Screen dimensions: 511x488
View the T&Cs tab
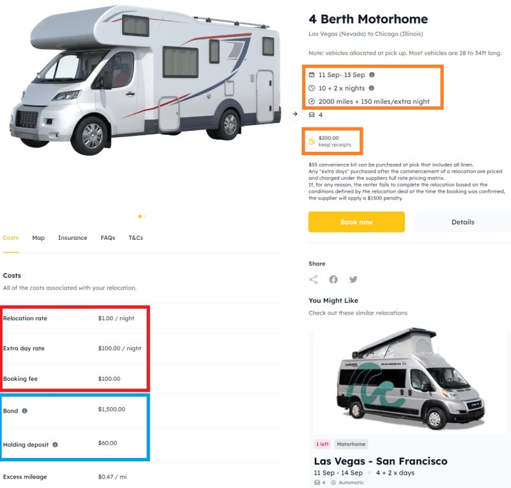pyautogui.click(x=136, y=238)
